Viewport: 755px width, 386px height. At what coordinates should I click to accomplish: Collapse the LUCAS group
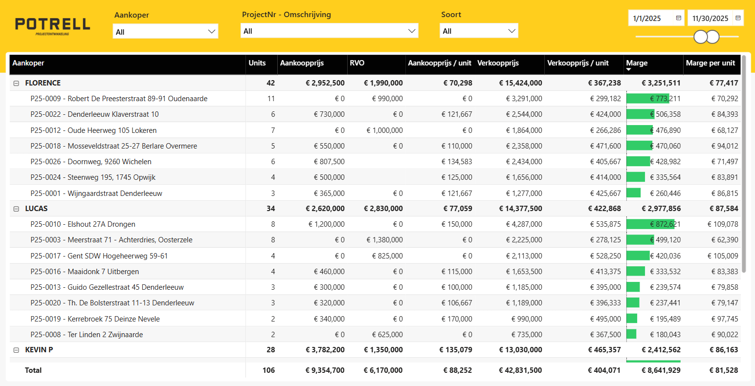point(16,209)
